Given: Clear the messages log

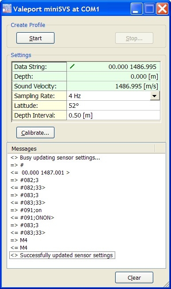Looking at the screenshot, I should tap(134, 278).
